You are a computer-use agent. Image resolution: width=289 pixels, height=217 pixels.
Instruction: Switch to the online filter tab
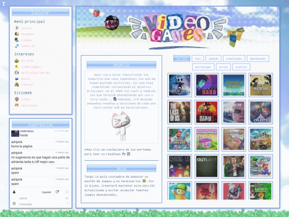pyautogui.click(x=223, y=67)
